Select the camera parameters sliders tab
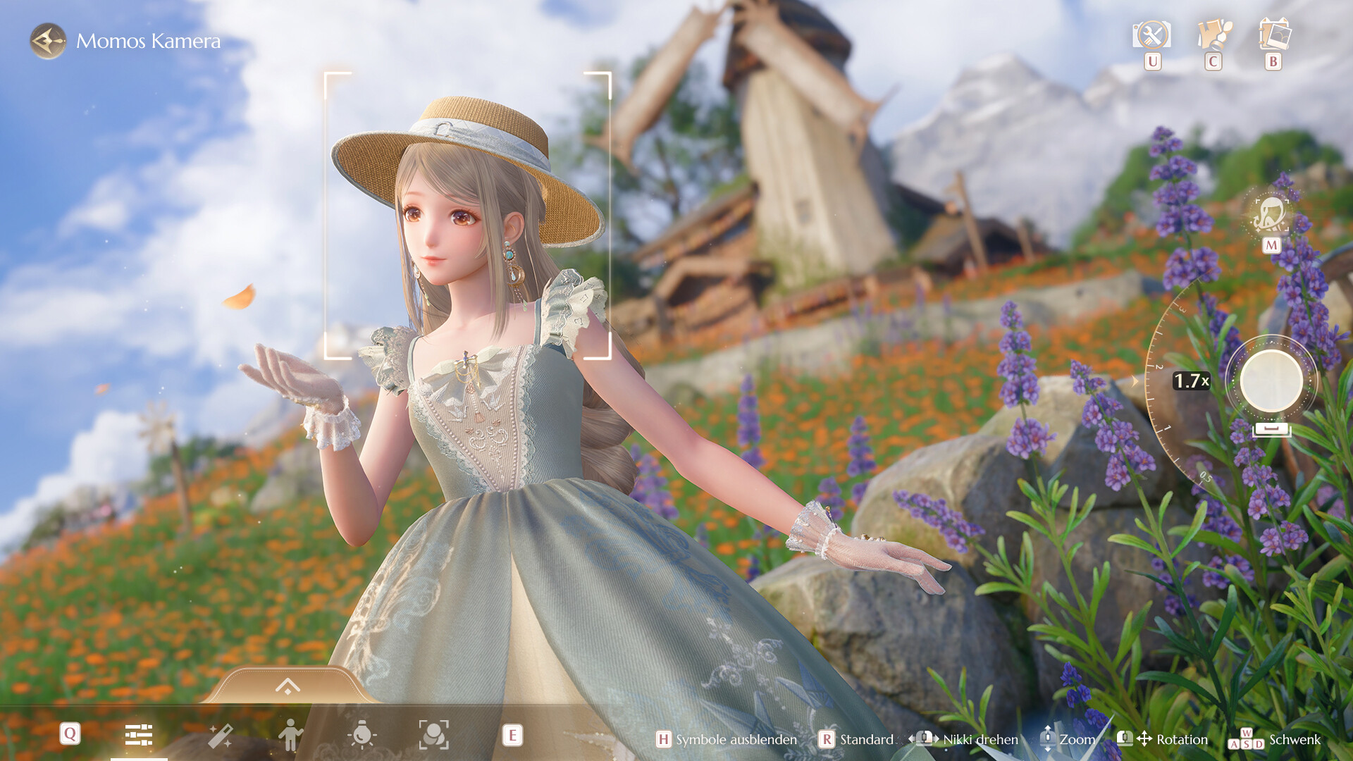The width and height of the screenshot is (1353, 761). tap(139, 735)
